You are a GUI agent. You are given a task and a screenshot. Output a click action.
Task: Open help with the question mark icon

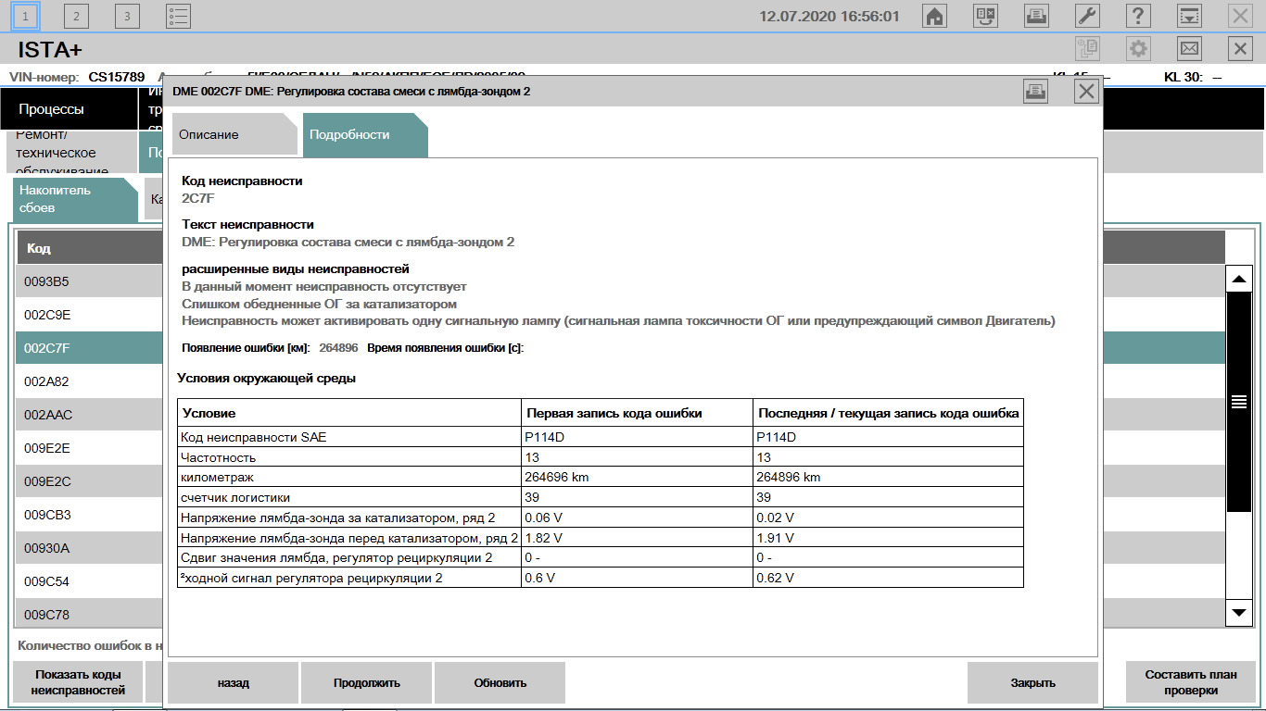coord(1138,16)
